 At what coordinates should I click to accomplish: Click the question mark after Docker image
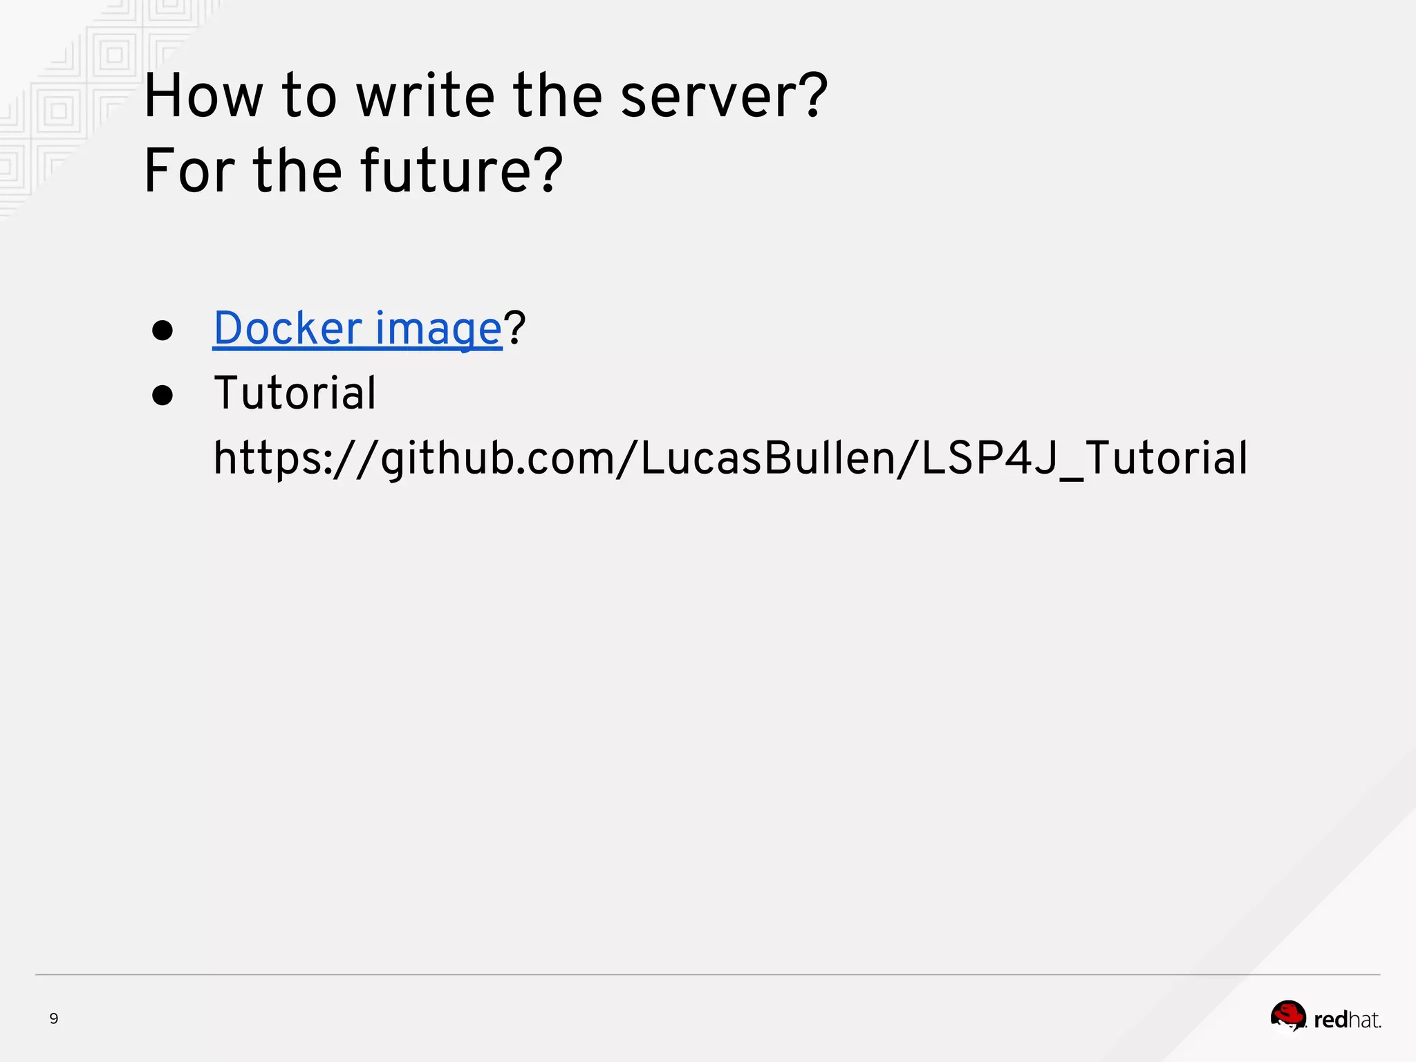click(x=514, y=328)
